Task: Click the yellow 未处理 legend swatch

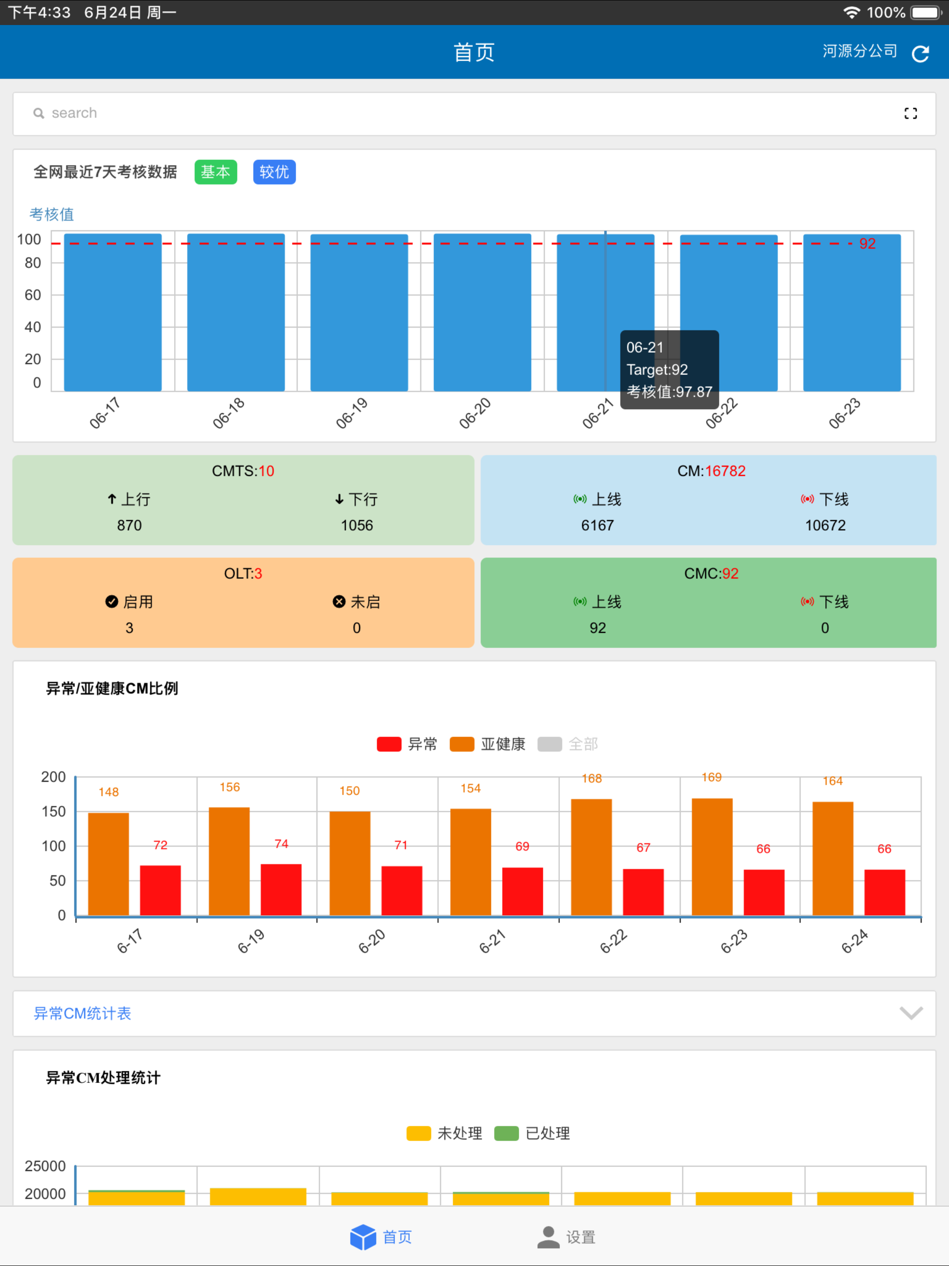Action: point(418,1133)
